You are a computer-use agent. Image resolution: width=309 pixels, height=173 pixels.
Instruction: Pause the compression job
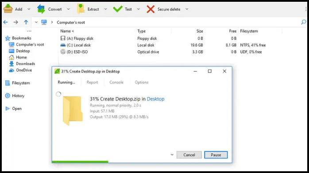(216, 155)
